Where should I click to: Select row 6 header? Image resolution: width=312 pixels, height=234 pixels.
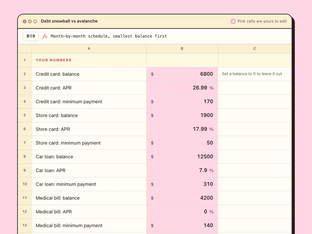[x=25, y=129]
